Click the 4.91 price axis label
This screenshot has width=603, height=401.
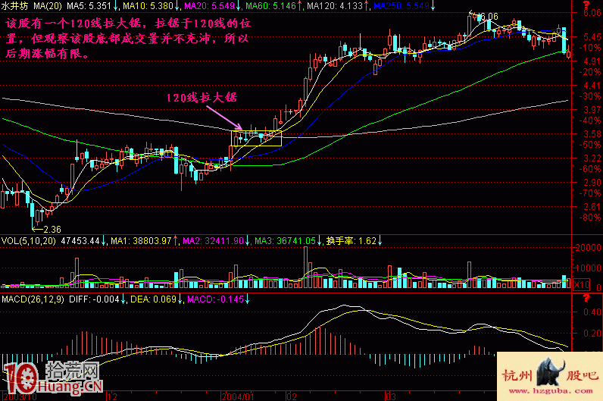coord(592,61)
